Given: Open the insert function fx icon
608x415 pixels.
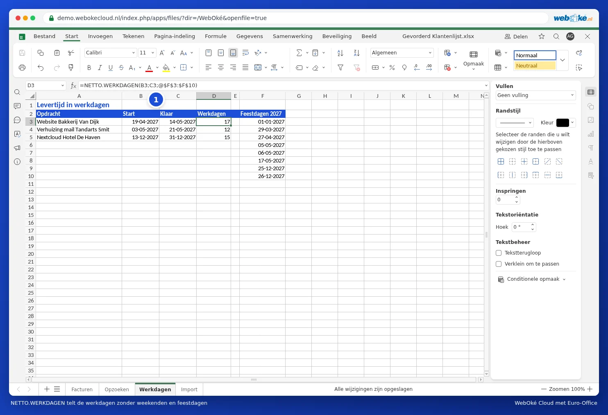Looking at the screenshot, I should [x=73, y=86].
